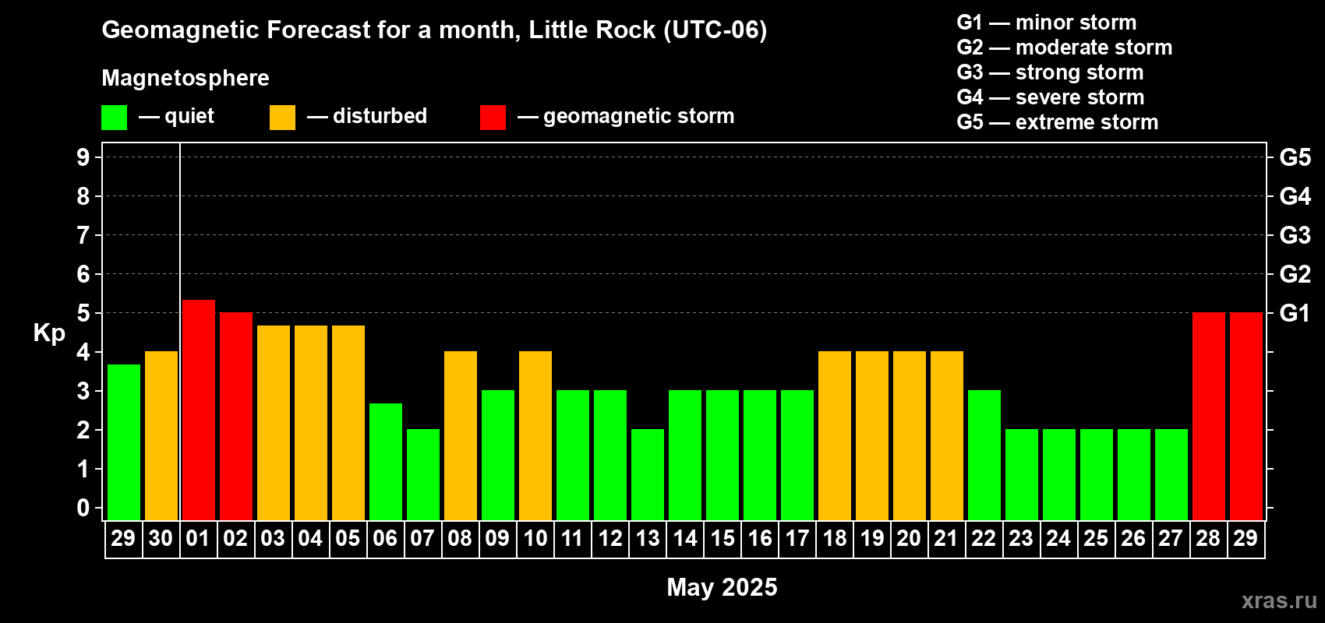Click the date label 23
Image resolution: width=1325 pixels, height=623 pixels.
point(1021,539)
